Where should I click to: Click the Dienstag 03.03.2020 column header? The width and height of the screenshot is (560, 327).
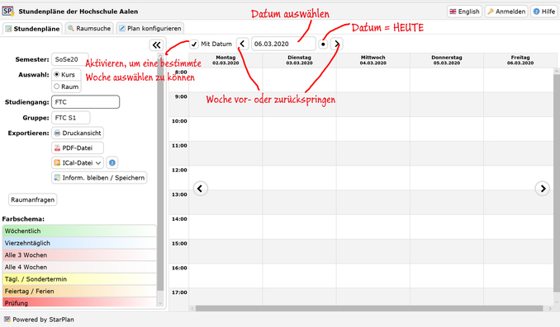click(x=299, y=60)
